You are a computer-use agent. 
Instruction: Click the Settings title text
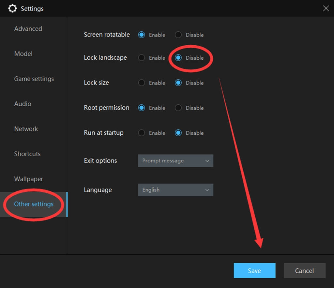coord(32,9)
